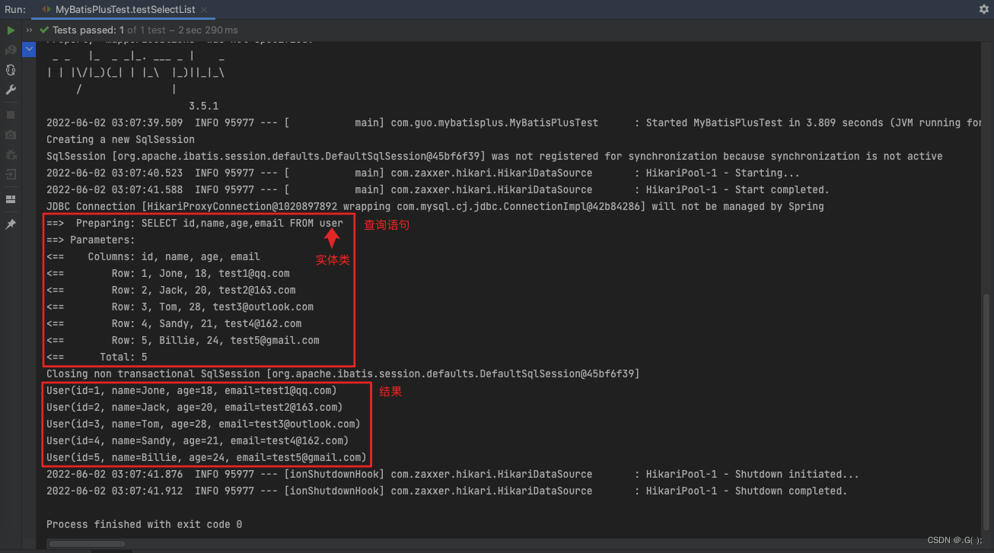Click the 'Run:' panel title label
Screen dimensions: 994x553
(x=14, y=10)
